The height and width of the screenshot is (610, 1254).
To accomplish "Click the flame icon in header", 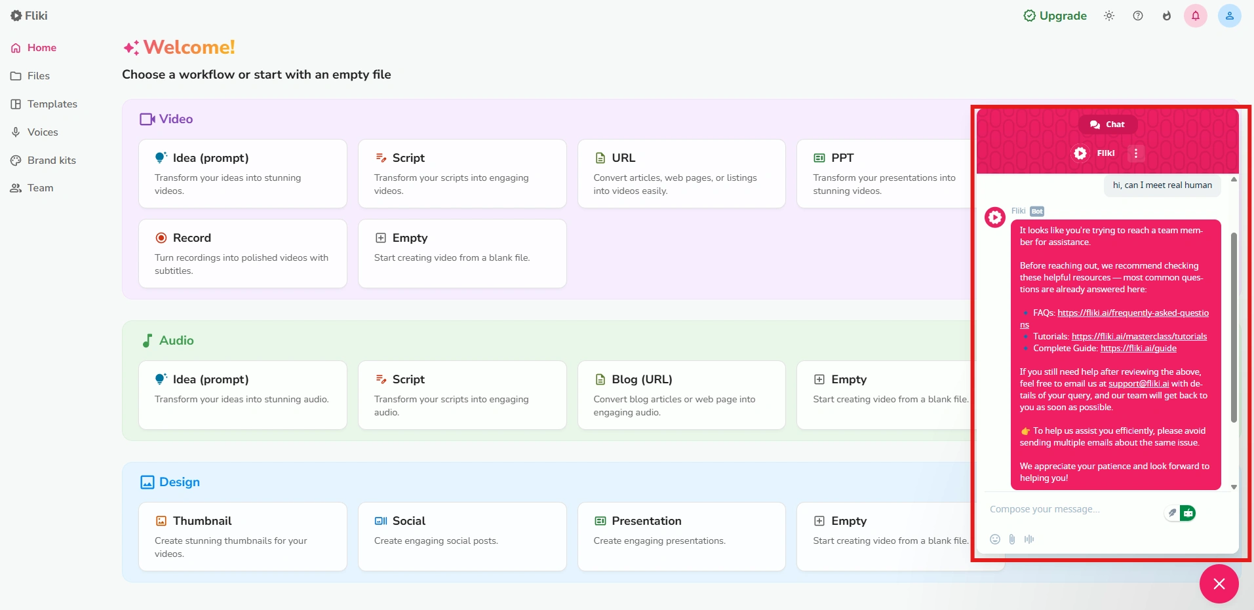I will pyautogui.click(x=1167, y=16).
